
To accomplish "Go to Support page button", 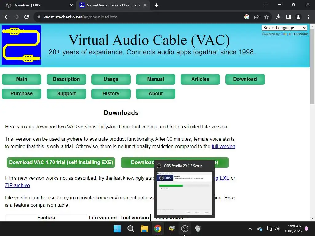I will [66, 93].
